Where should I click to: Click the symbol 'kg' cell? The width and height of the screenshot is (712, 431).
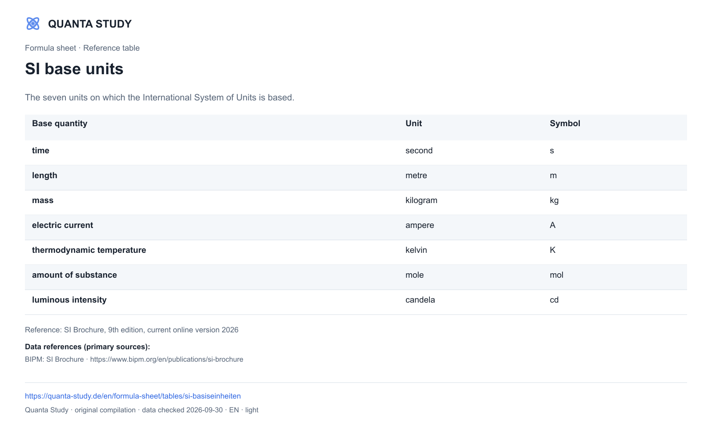coord(554,200)
